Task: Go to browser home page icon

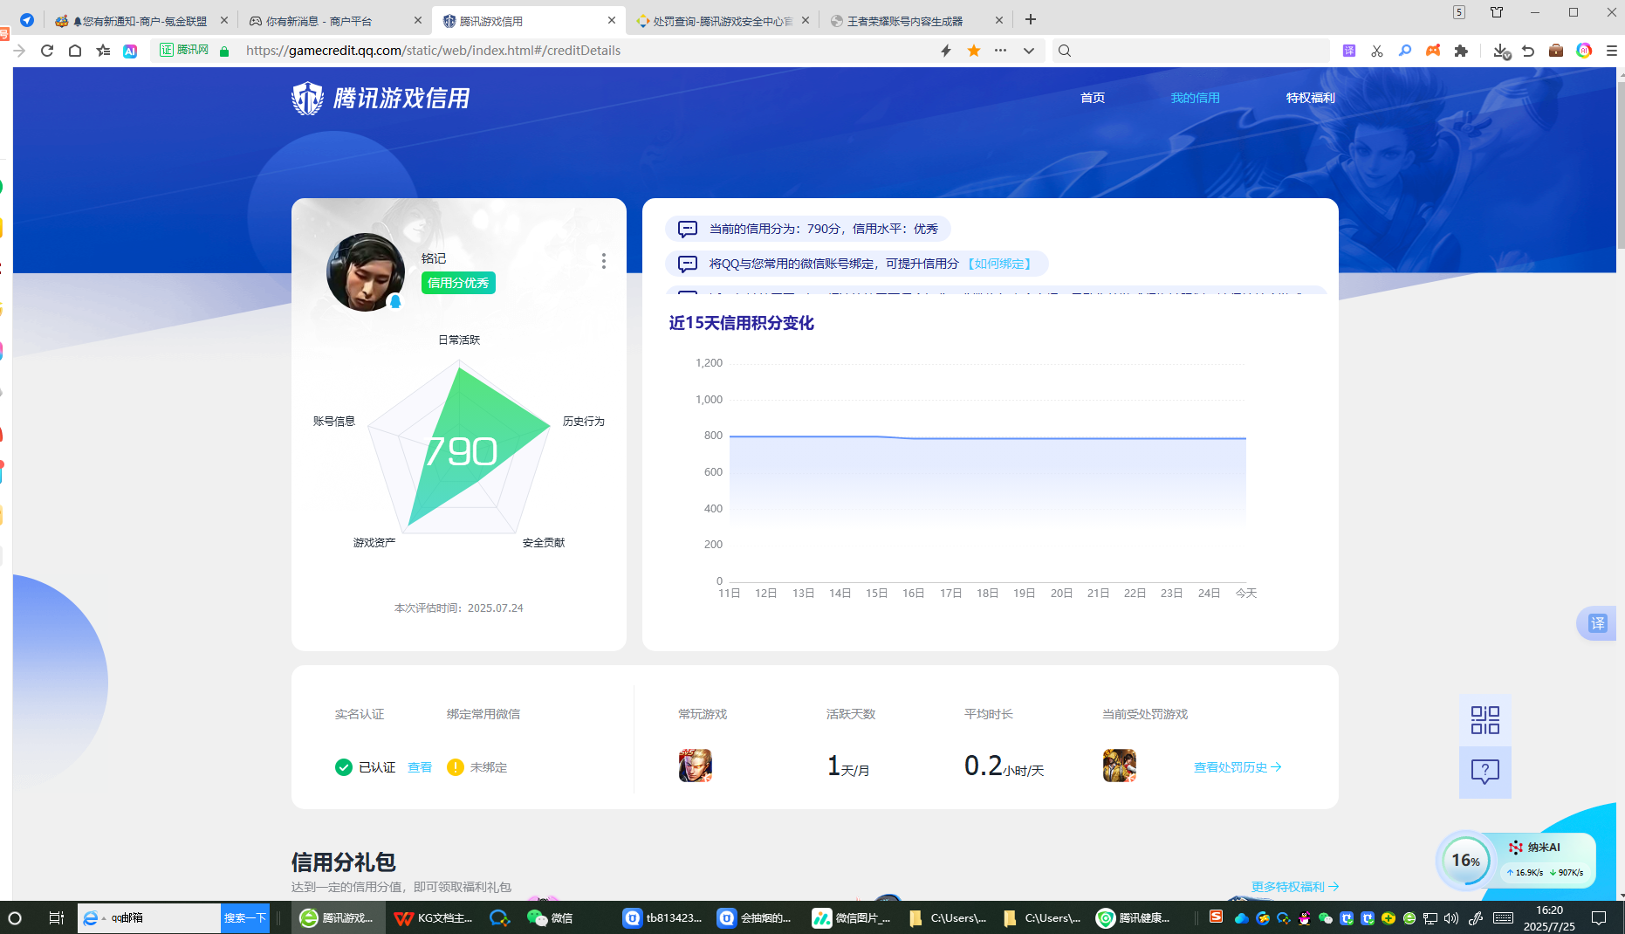Action: [x=75, y=51]
